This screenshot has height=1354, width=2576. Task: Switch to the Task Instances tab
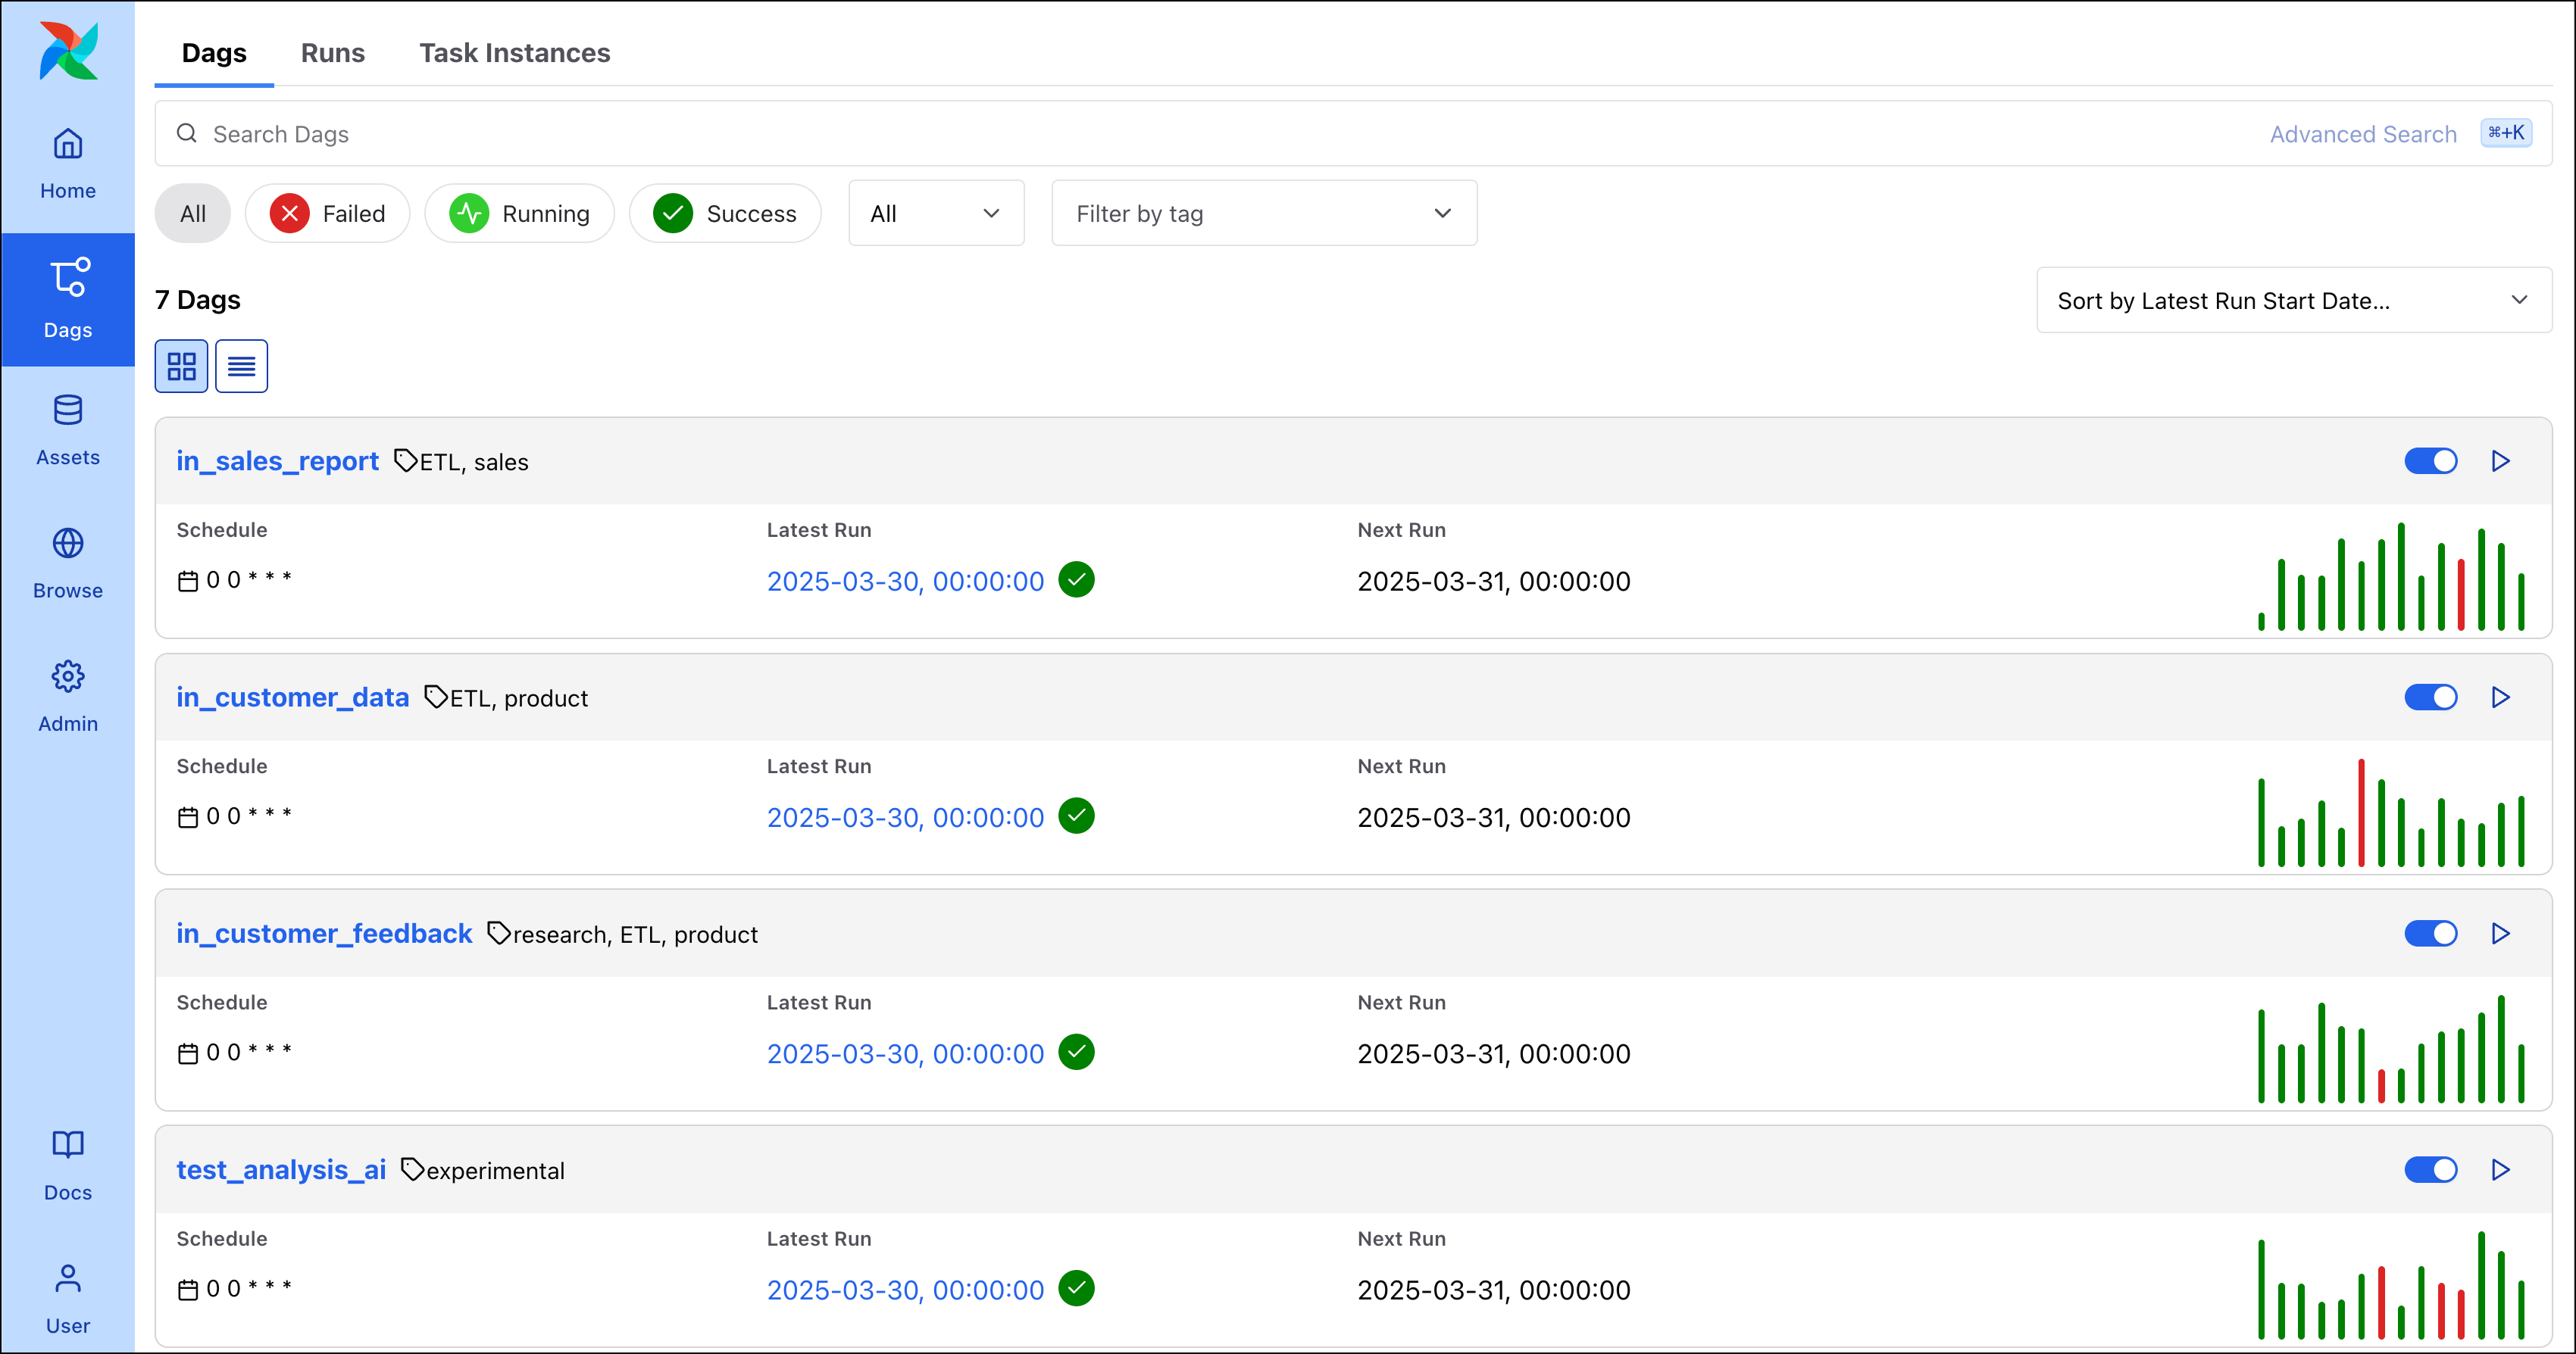pyautogui.click(x=514, y=53)
